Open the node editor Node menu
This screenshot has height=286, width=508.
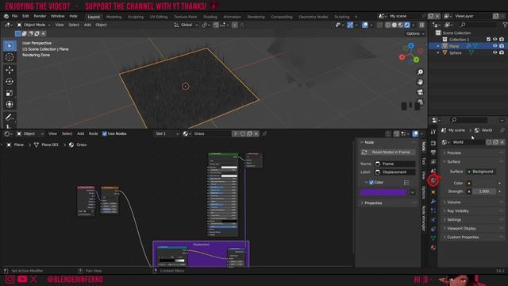point(94,133)
